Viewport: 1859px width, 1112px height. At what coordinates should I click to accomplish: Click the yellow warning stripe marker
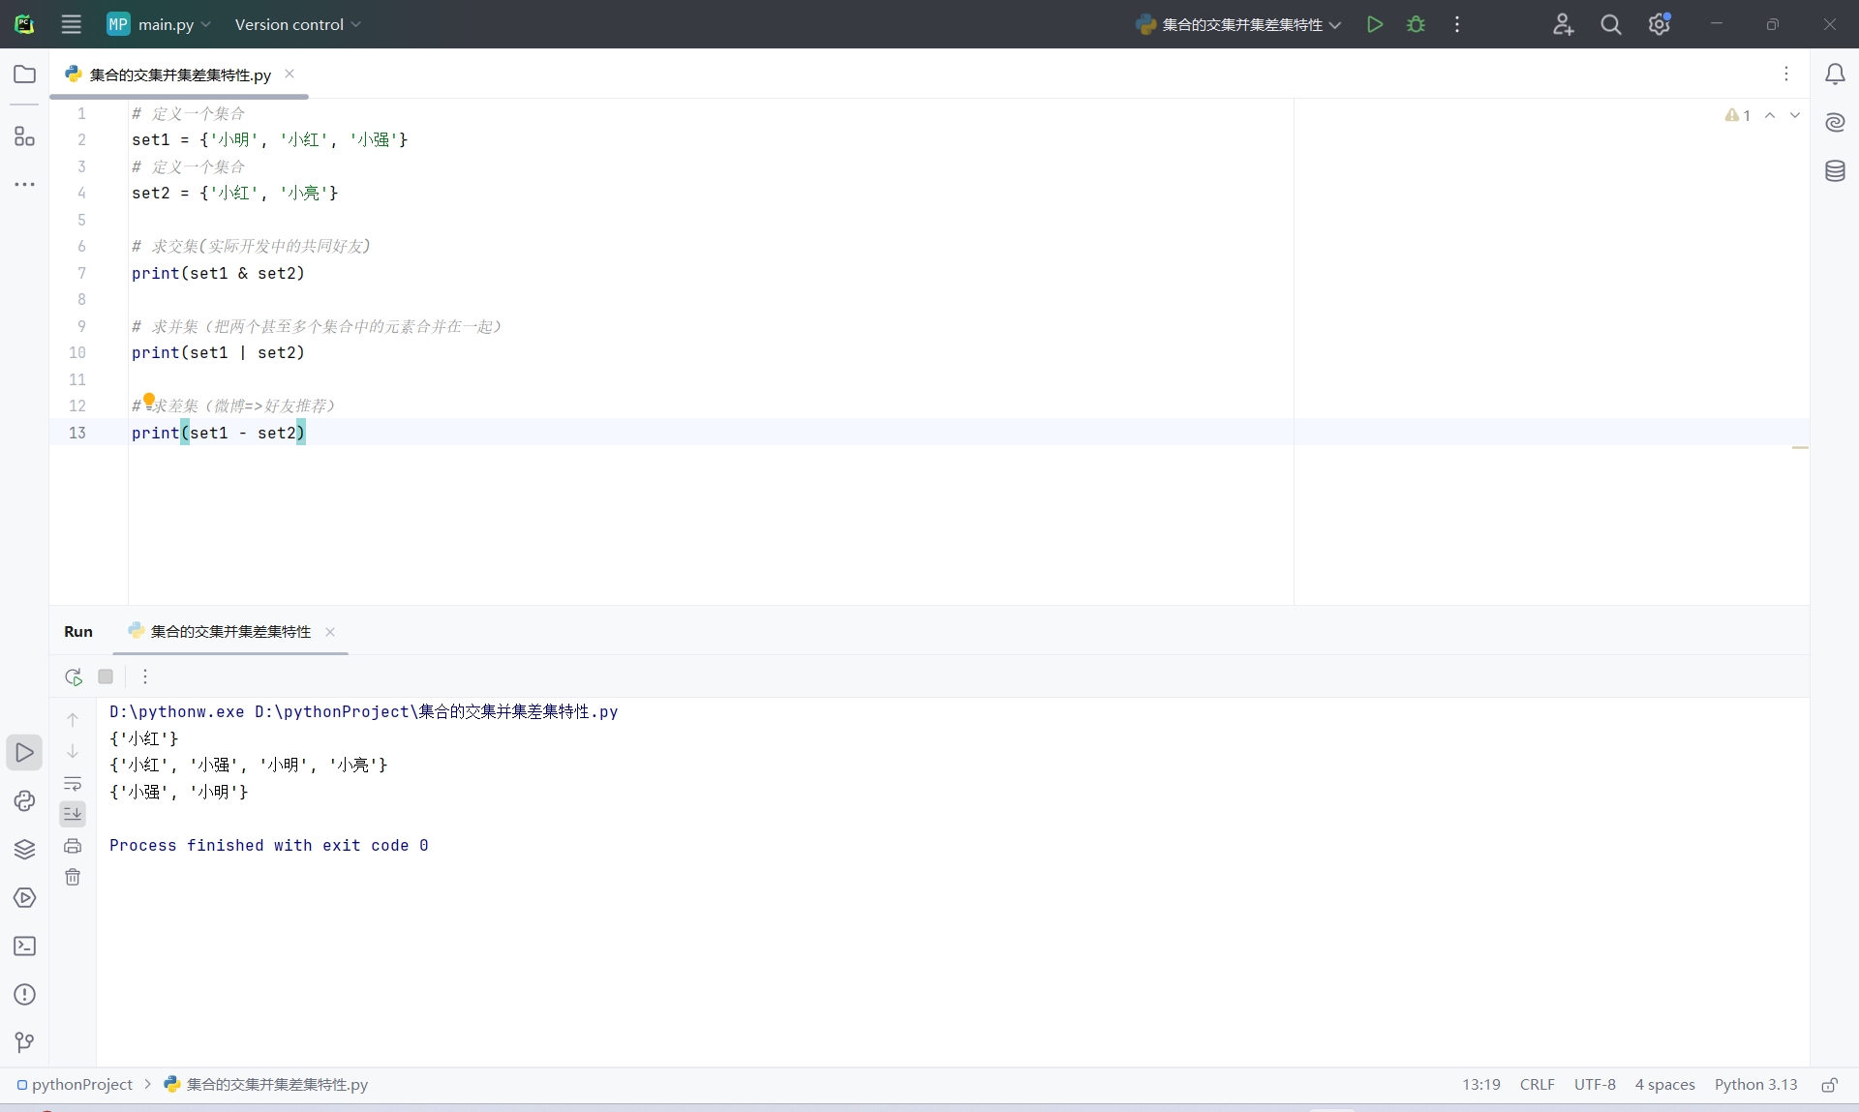[x=1800, y=448]
